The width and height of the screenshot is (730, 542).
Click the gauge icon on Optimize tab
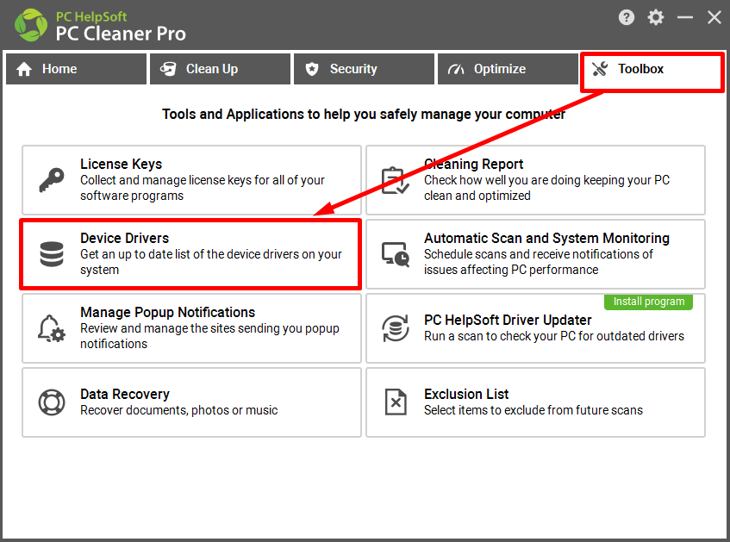point(456,70)
